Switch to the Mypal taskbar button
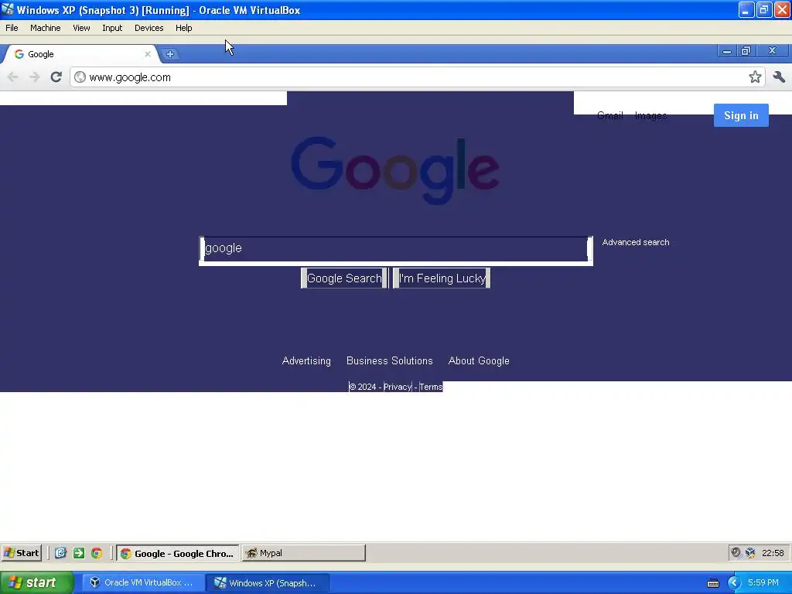The image size is (792, 594). tap(303, 553)
